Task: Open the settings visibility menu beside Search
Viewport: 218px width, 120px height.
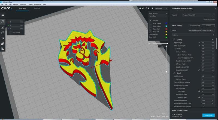Action: (213, 35)
